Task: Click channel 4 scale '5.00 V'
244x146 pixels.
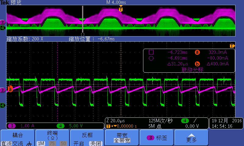Action: tap(76, 126)
